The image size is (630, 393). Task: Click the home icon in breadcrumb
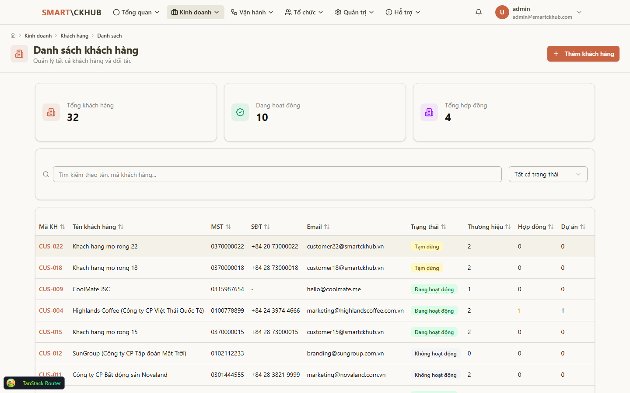click(x=13, y=36)
